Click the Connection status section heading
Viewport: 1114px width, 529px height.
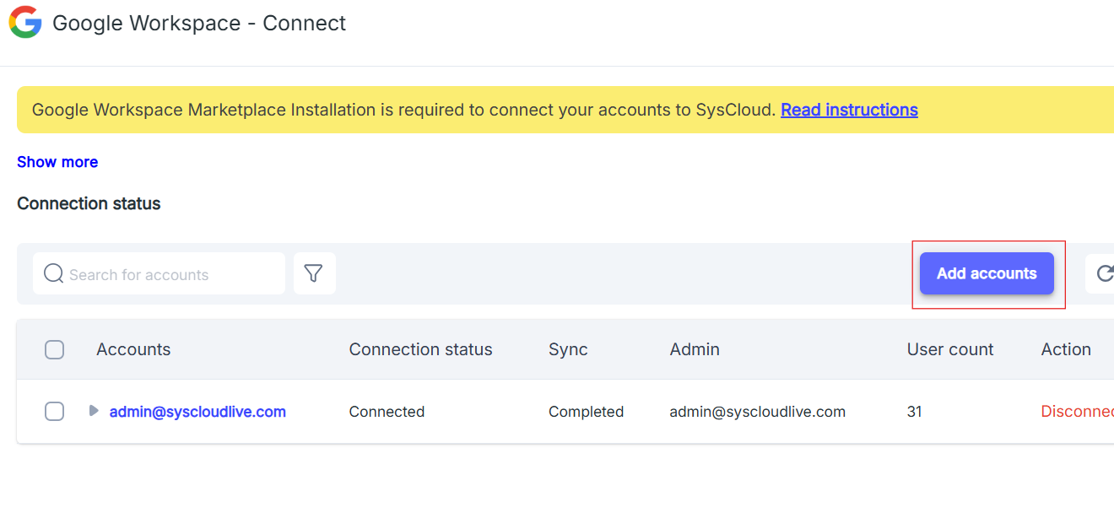point(89,203)
